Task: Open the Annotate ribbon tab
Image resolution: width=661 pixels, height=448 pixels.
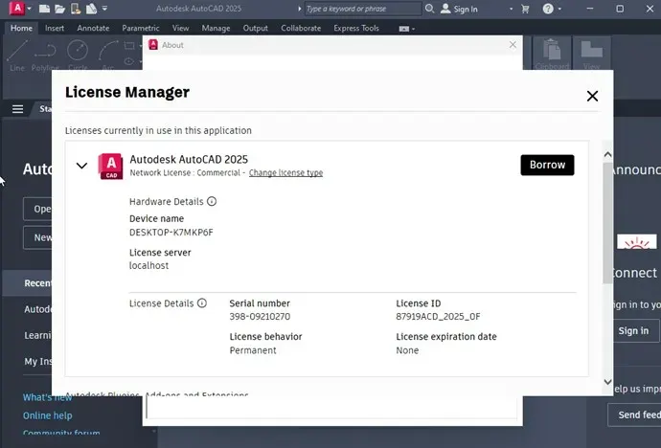Action: [93, 28]
